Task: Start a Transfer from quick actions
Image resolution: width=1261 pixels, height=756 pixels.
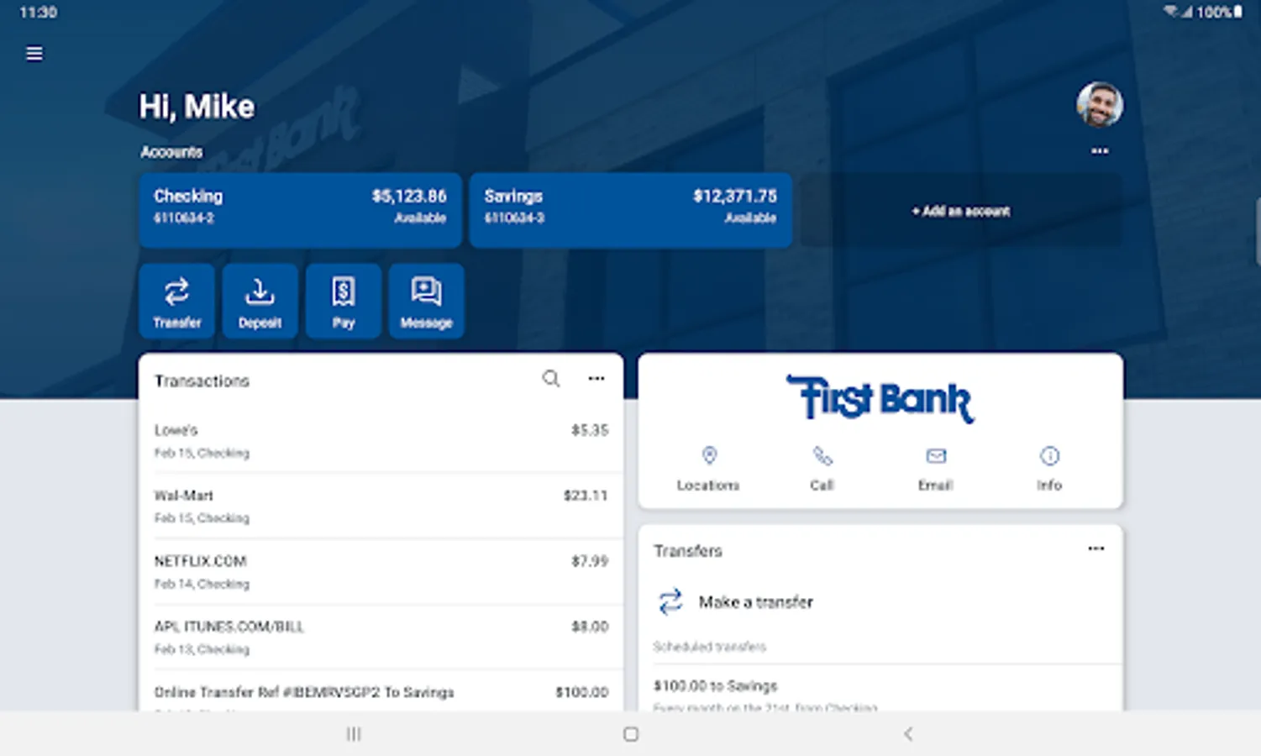Action: tap(177, 301)
